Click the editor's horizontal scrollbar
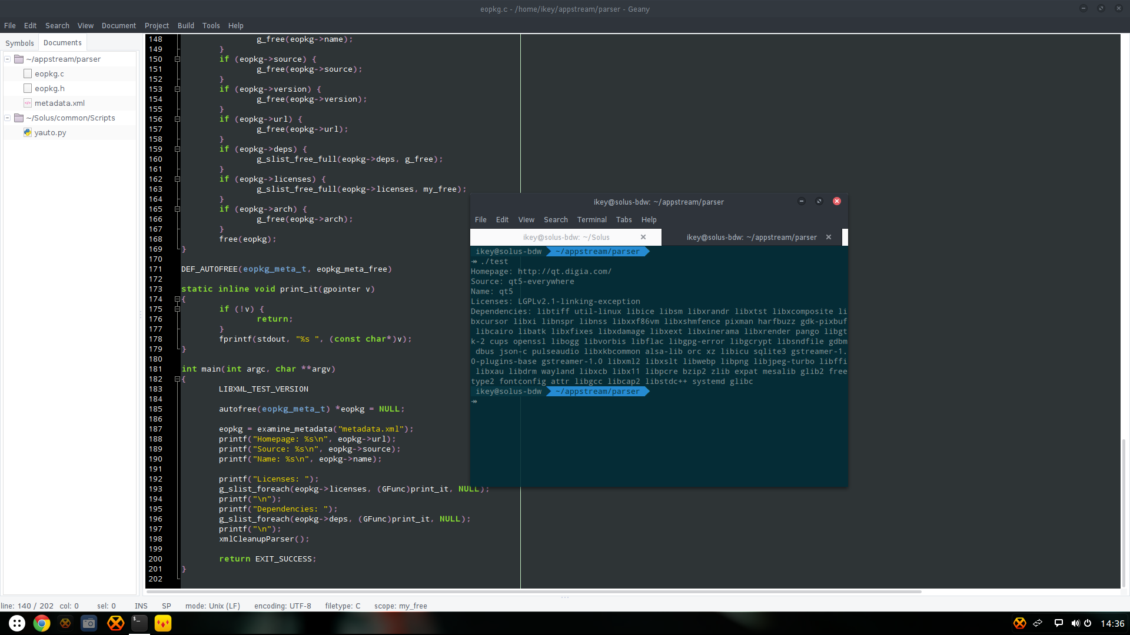The width and height of the screenshot is (1130, 635). [534, 591]
